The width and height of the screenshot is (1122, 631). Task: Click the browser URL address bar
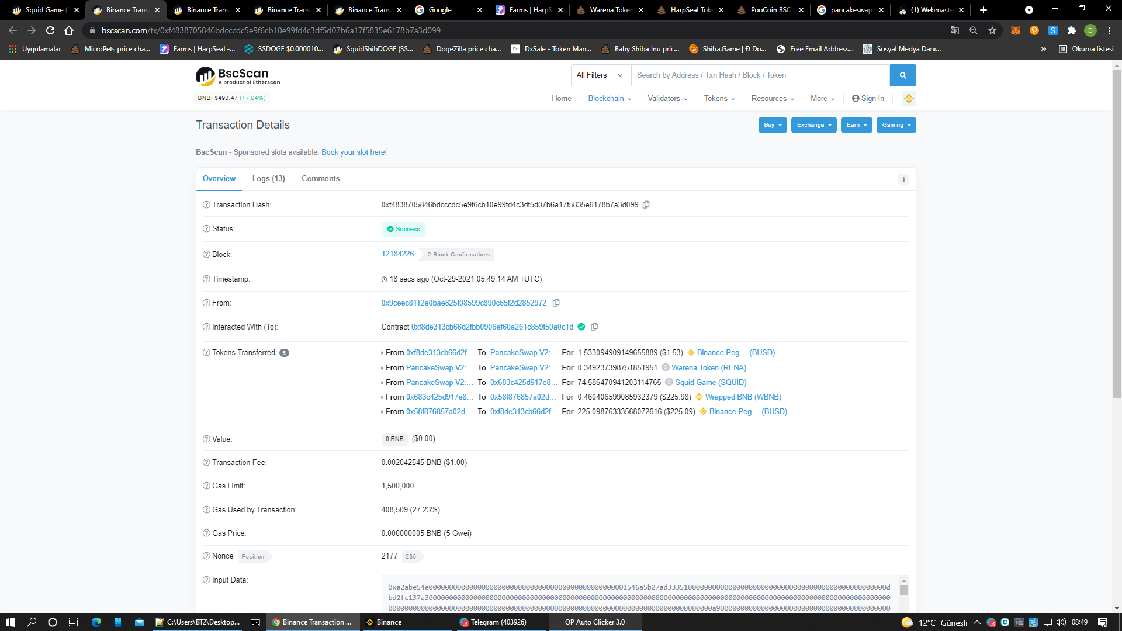coord(514,30)
